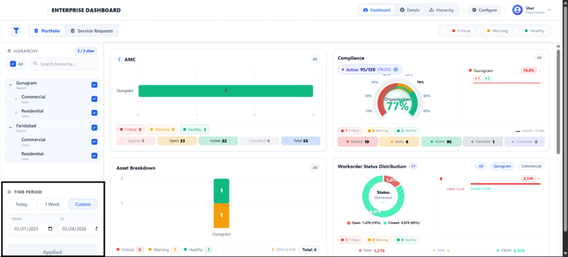Toggle the Gurugram region checkbox

[x=94, y=85]
